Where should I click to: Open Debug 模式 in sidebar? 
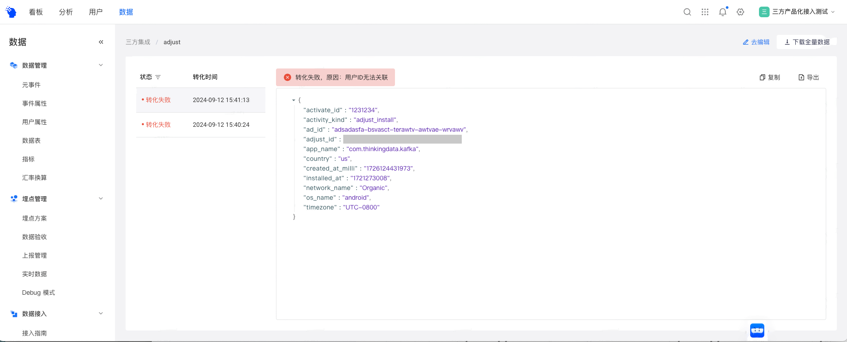38,293
